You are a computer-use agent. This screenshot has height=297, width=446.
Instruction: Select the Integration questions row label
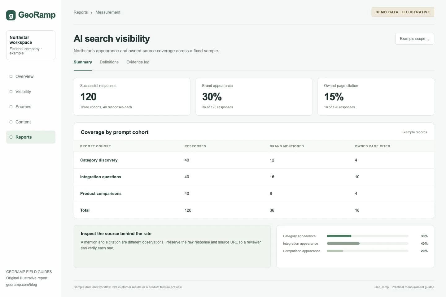pos(101,177)
